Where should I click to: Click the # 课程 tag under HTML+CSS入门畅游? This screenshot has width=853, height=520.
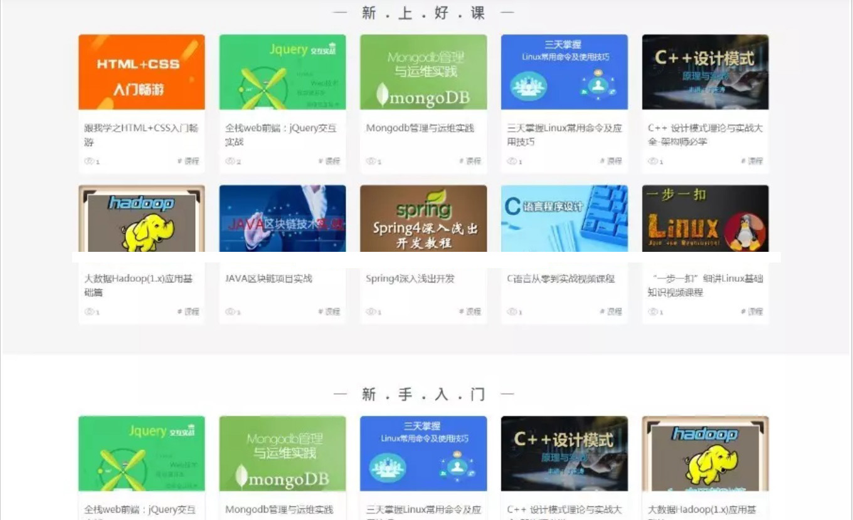tap(189, 161)
